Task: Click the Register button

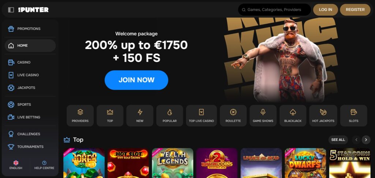Action: click(355, 10)
